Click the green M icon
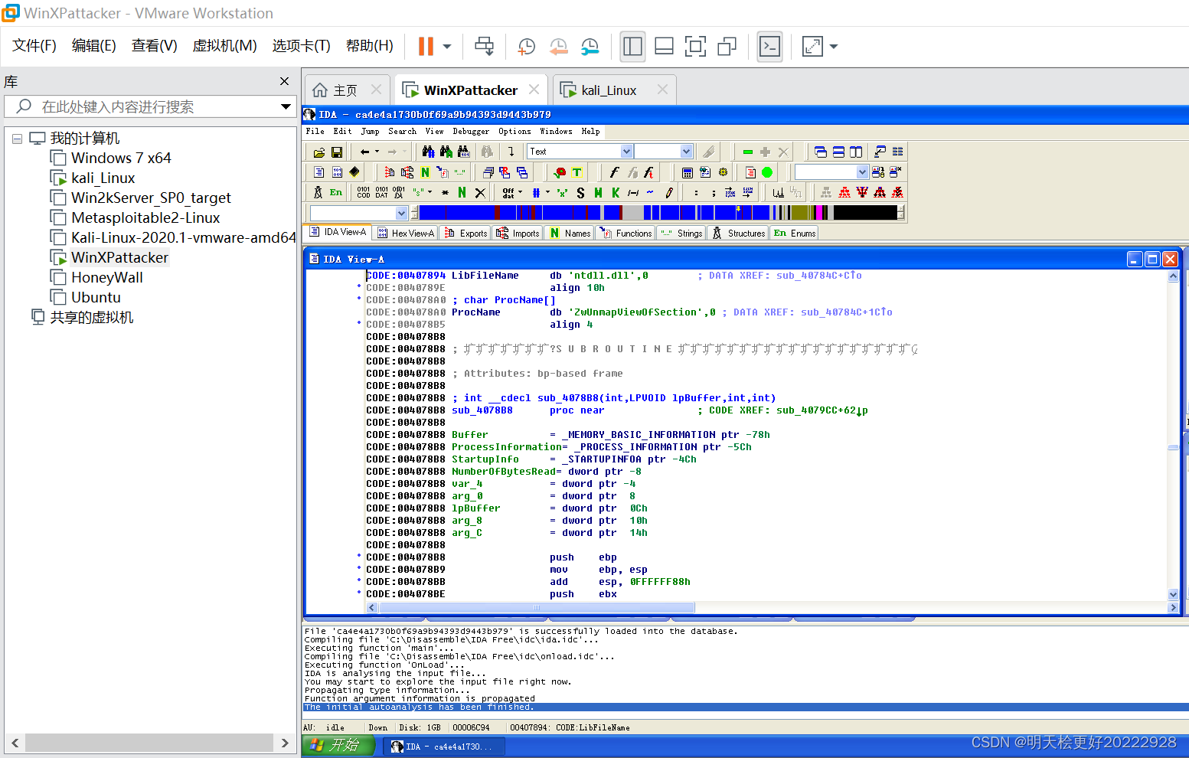Screen dimensions: 1189x758 pyautogui.click(x=598, y=192)
